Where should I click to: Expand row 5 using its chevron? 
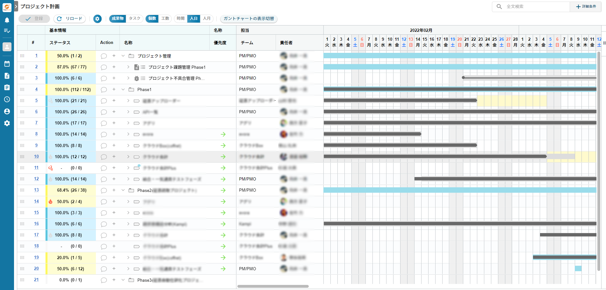[128, 101]
